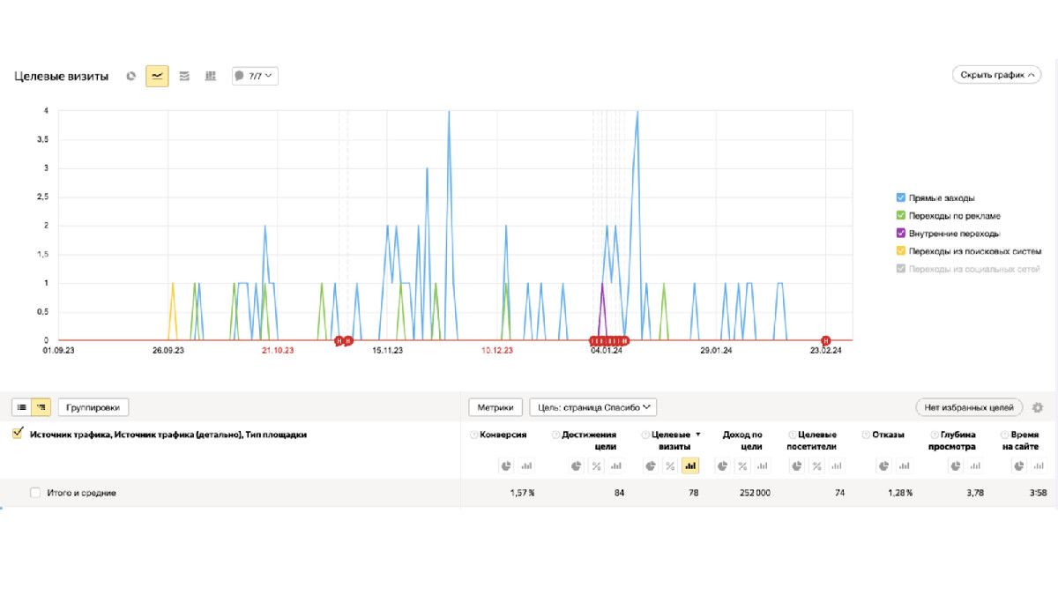Switch chart to pie chart view
Viewport: 1058px width, 595px height.
pos(130,76)
